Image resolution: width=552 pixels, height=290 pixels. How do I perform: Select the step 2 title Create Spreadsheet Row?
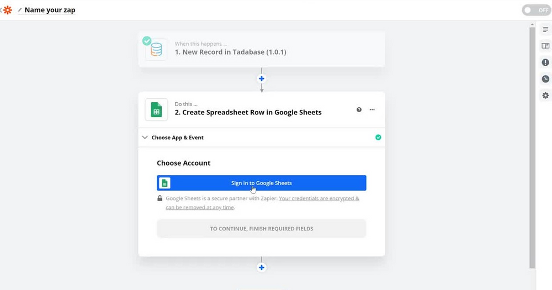[x=248, y=112]
